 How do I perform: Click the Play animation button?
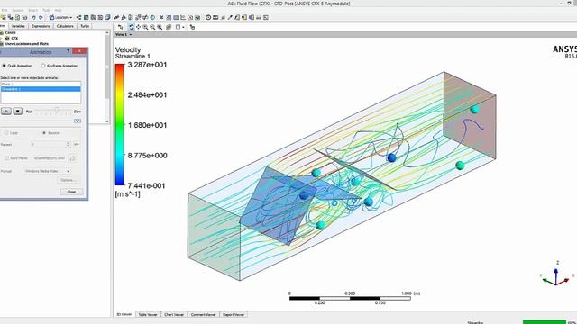click(x=6, y=111)
